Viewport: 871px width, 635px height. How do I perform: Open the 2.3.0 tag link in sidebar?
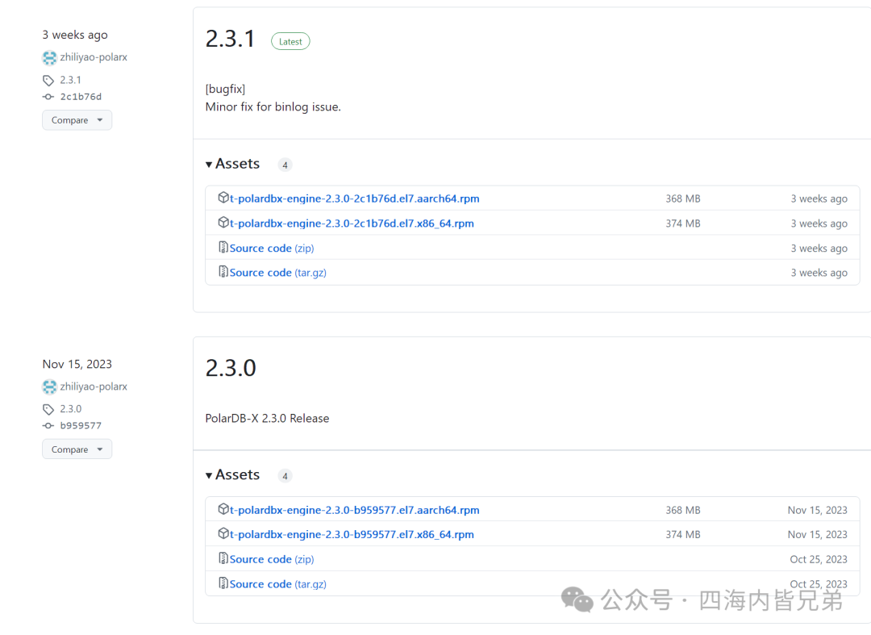point(70,409)
